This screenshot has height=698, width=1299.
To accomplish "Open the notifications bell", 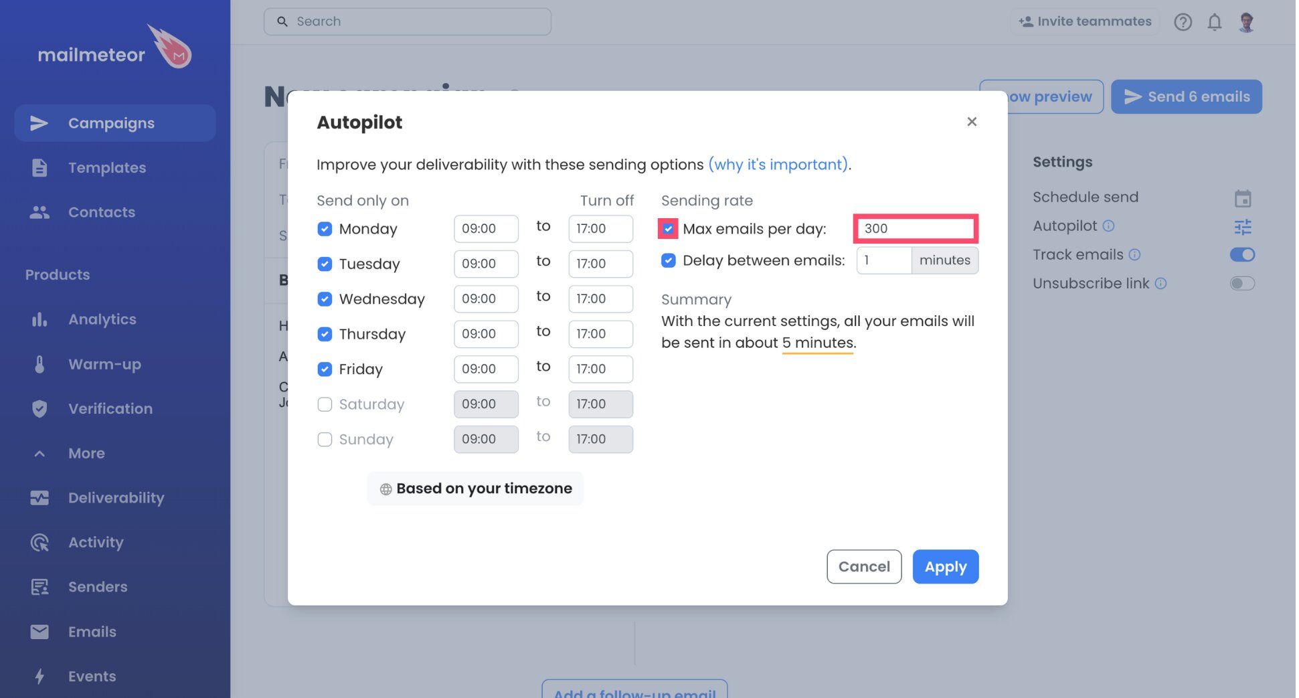I will 1214,22.
